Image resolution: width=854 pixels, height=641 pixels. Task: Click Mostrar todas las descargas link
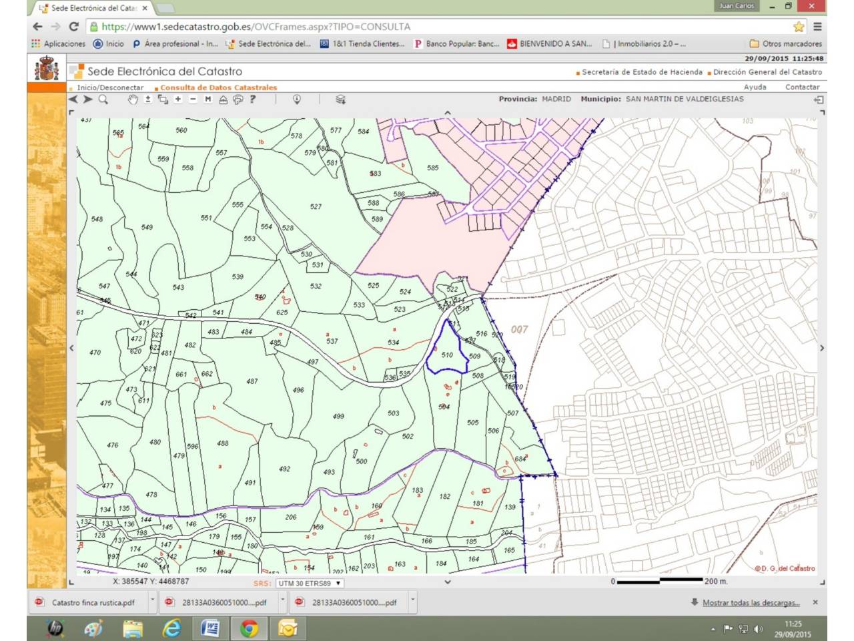[751, 602]
